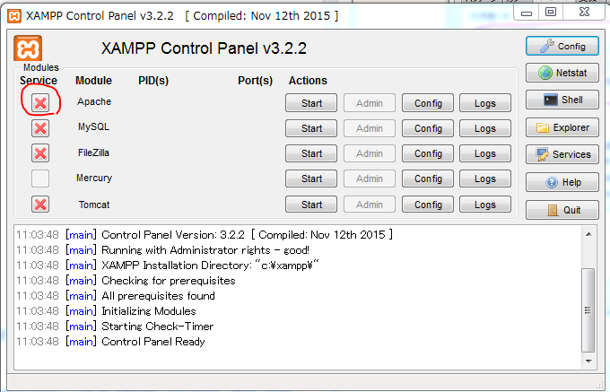Open Help with question mark icon
Viewport: 610px width, 392px height.
(562, 182)
